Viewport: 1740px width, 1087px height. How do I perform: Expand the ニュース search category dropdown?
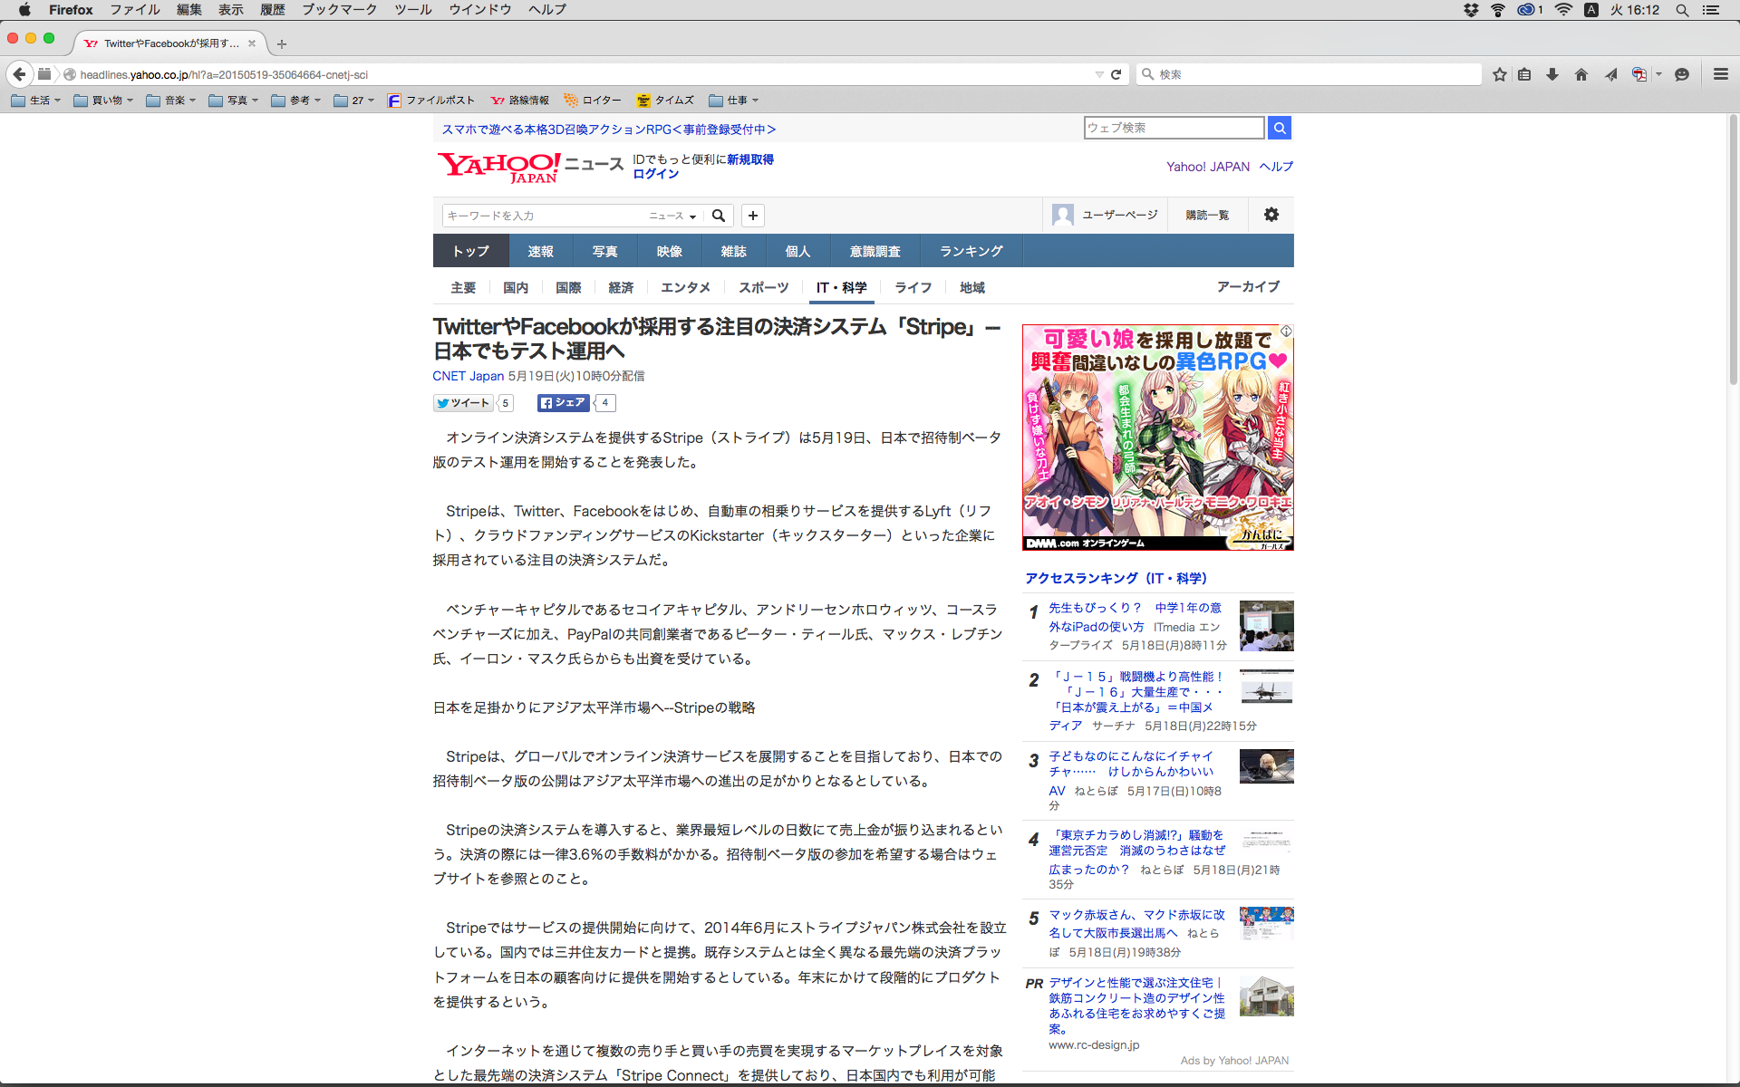672,216
